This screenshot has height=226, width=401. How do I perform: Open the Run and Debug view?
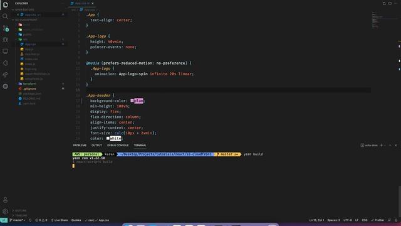point(6,40)
